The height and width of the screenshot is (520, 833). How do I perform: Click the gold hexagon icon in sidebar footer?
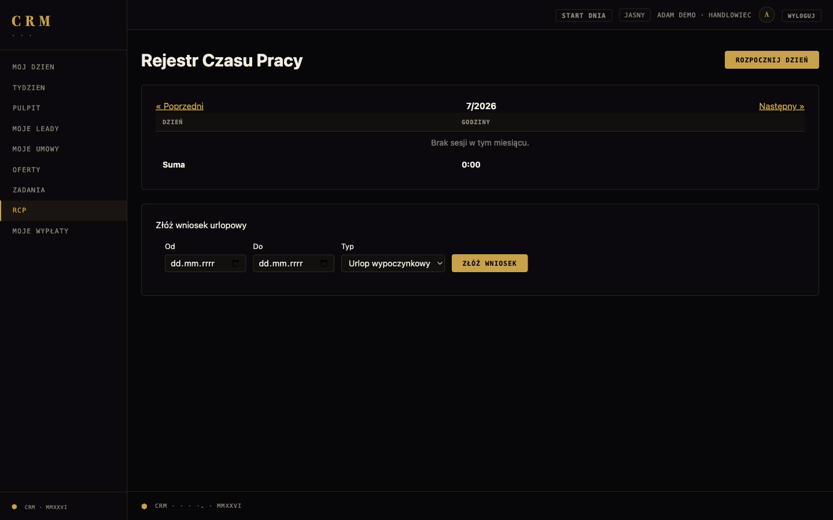(x=14, y=507)
